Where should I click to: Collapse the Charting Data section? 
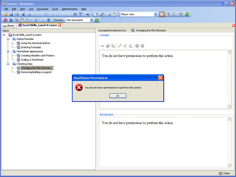coord(8,64)
